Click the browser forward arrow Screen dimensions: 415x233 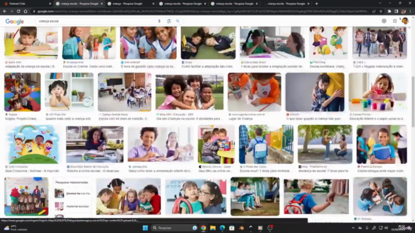[x=12, y=12]
